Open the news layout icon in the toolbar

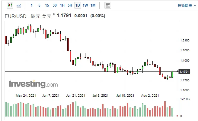(108, 5)
